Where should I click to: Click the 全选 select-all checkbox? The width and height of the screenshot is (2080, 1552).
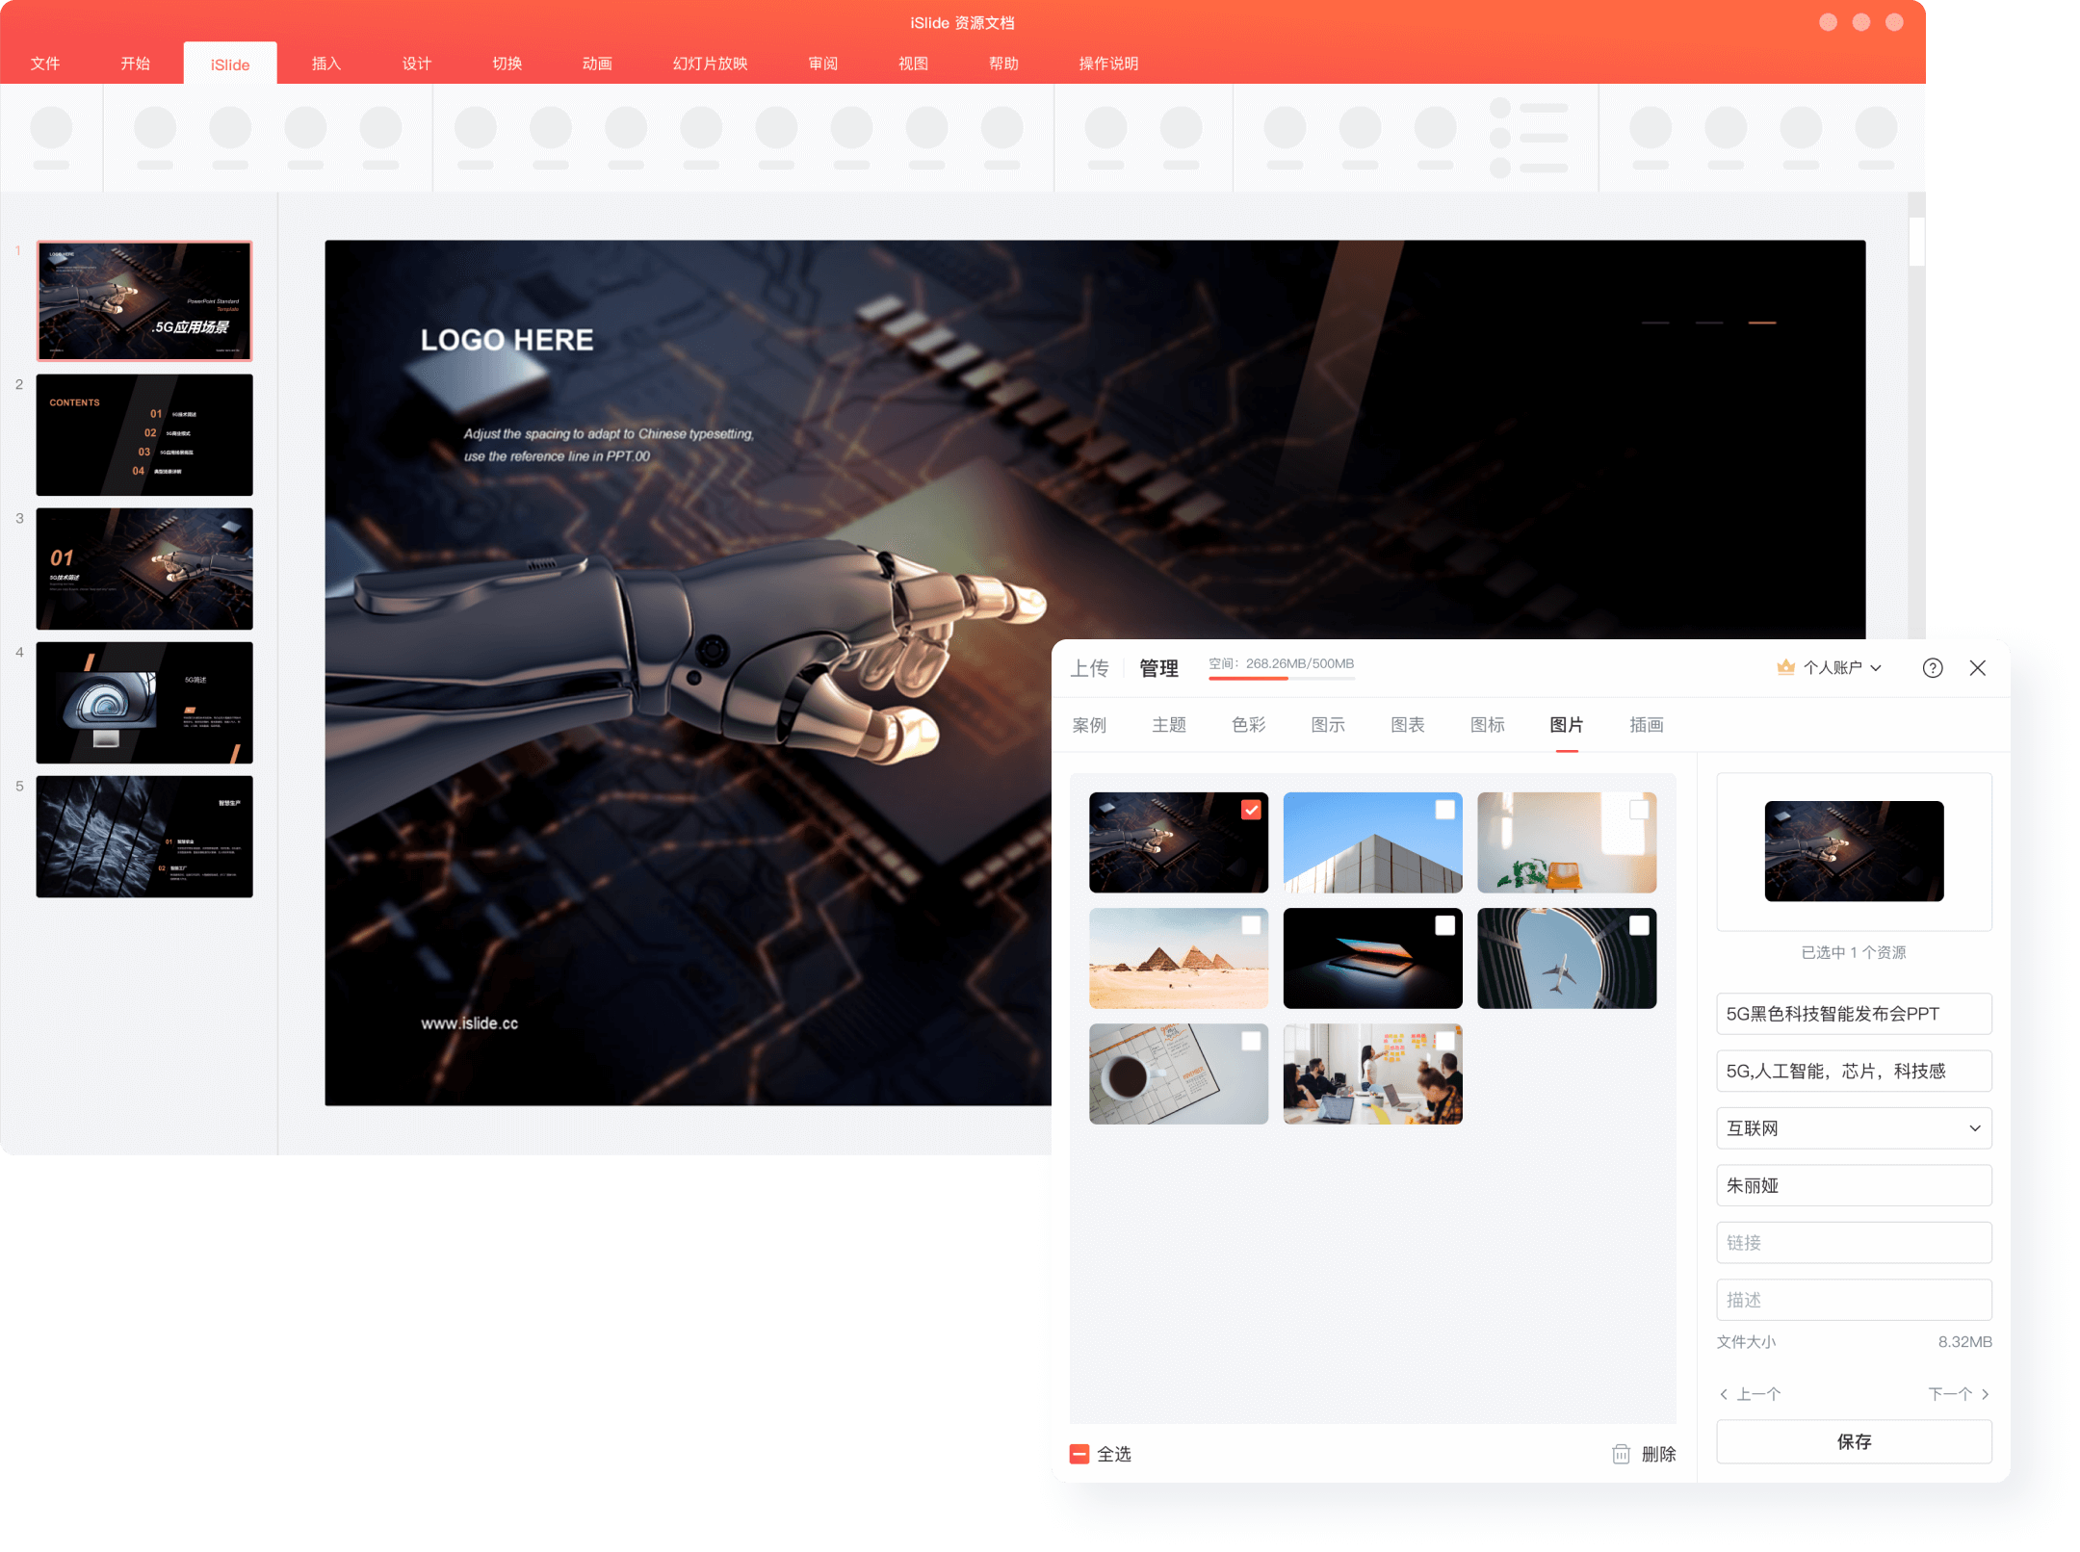pyautogui.click(x=1079, y=1454)
